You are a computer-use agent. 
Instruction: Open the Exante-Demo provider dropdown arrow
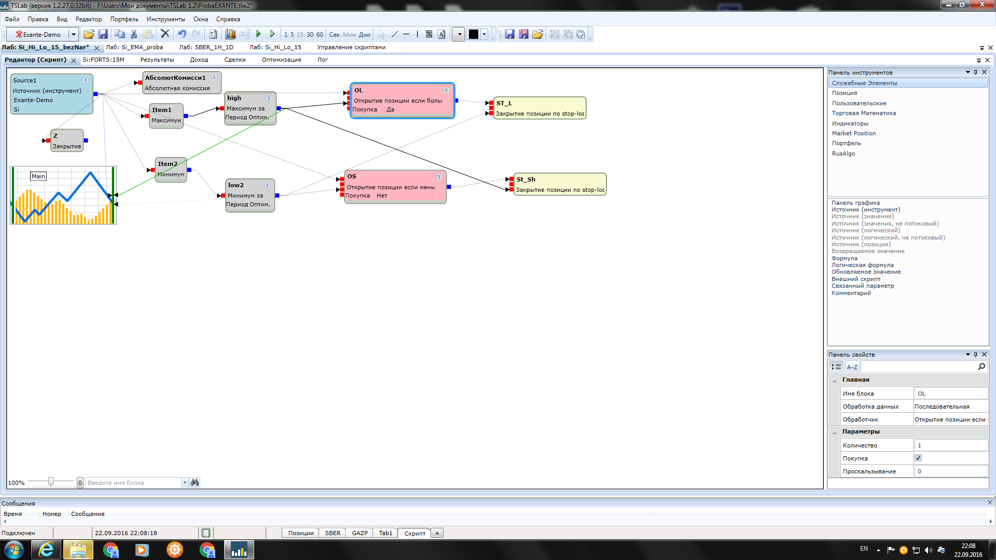click(x=74, y=35)
